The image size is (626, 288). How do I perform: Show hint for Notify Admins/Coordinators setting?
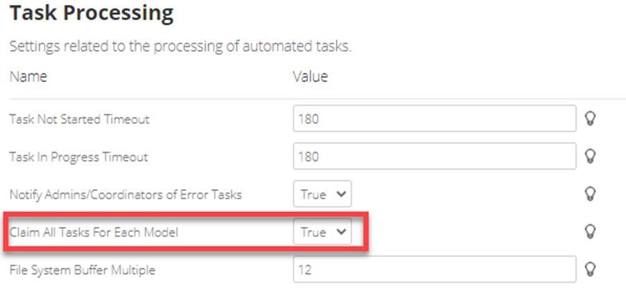[x=591, y=193]
